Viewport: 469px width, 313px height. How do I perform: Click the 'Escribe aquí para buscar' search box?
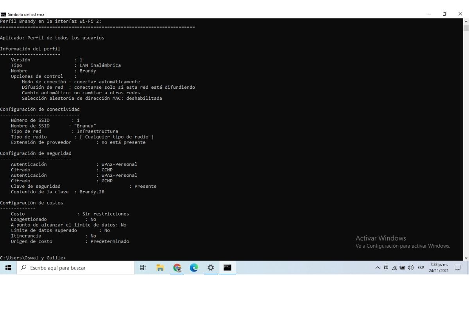click(x=75, y=268)
